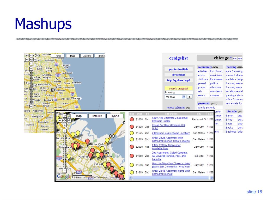Screen dimensions: 267x200
Task: Pan left on the Chicago map
Action: (27, 60)
